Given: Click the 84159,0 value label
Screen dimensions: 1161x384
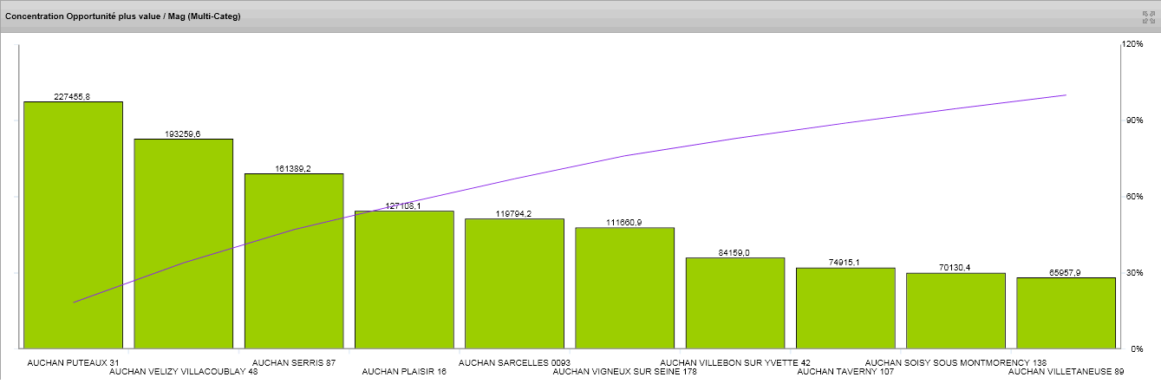Looking at the screenshot, I should tap(735, 253).
